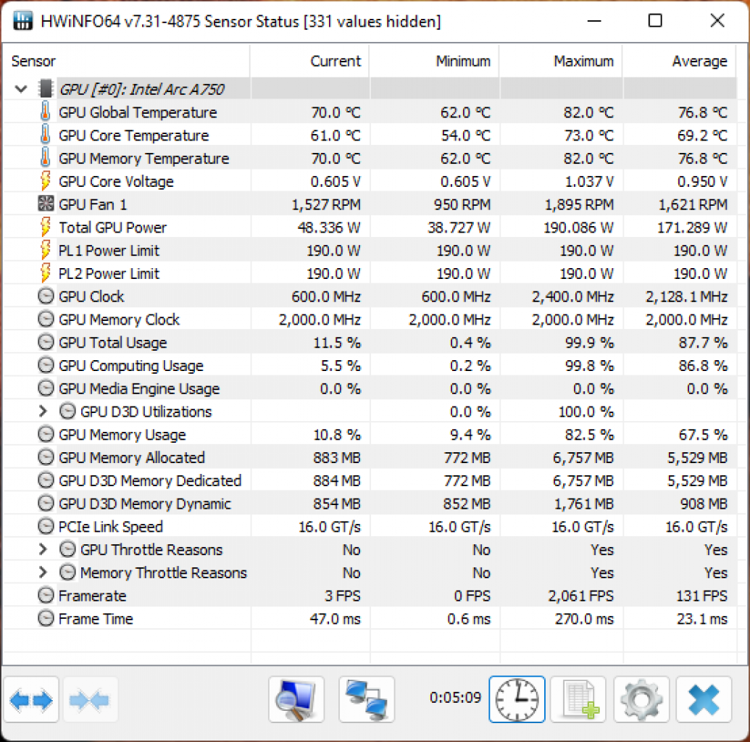Click the clock icon for GPU Memory Clock
750x742 pixels.
tap(46, 319)
